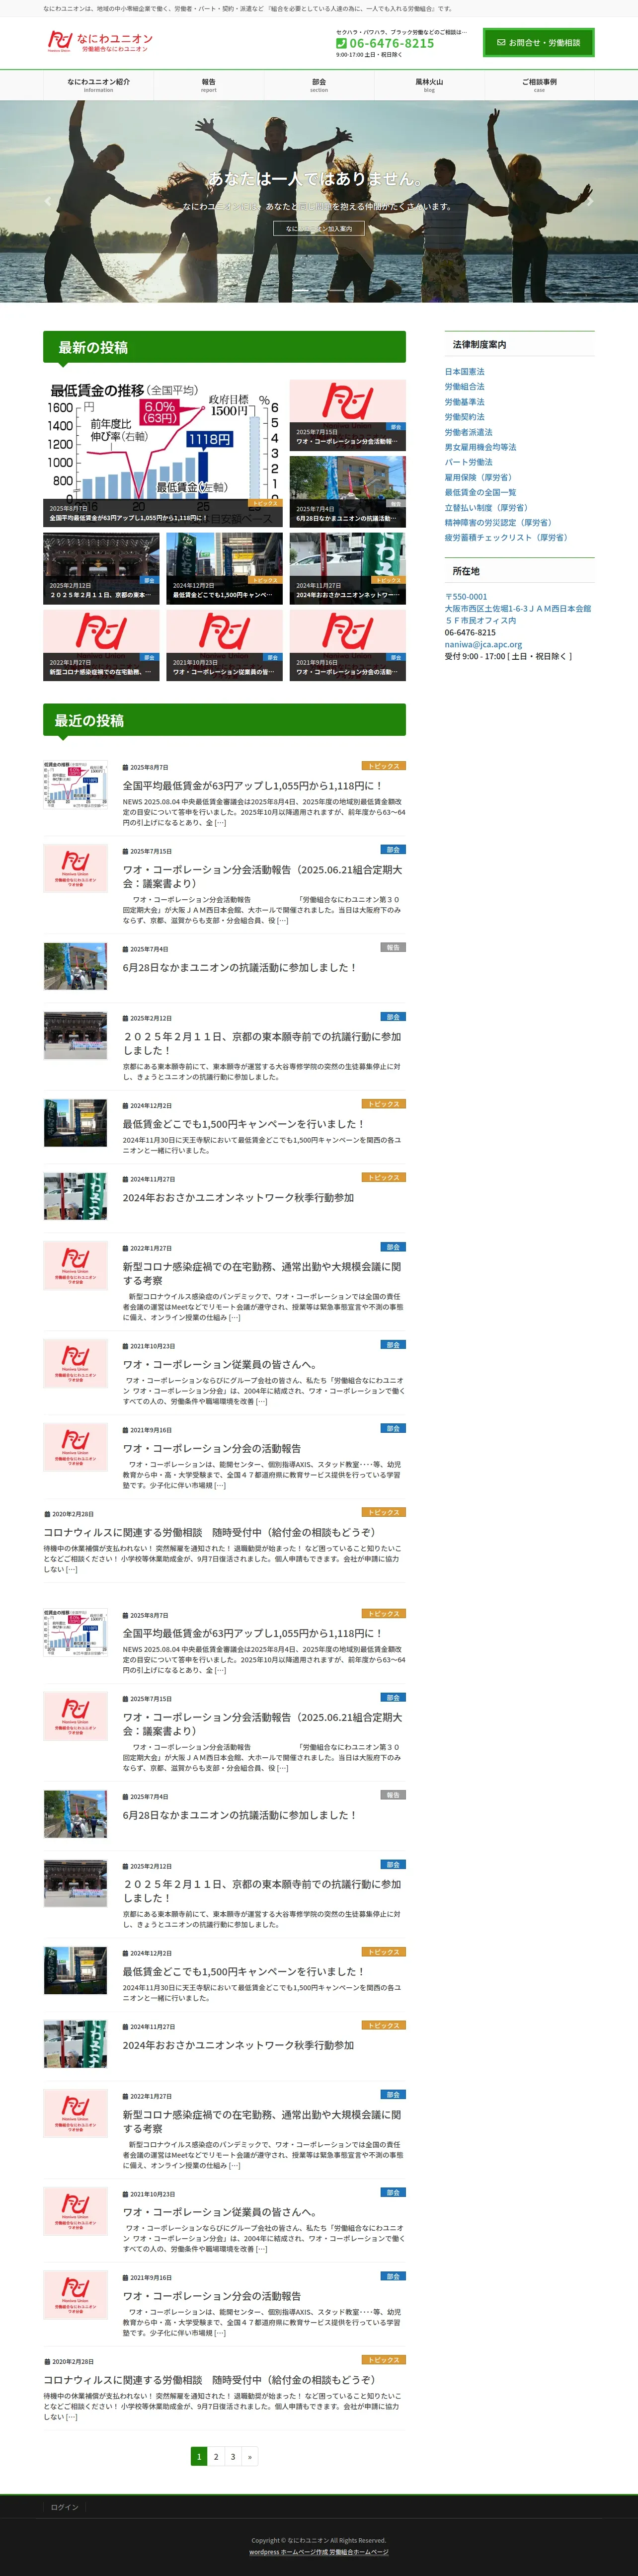
Task: Open the 最低賃金の全国一覧 sidebar link
Action: click(480, 492)
